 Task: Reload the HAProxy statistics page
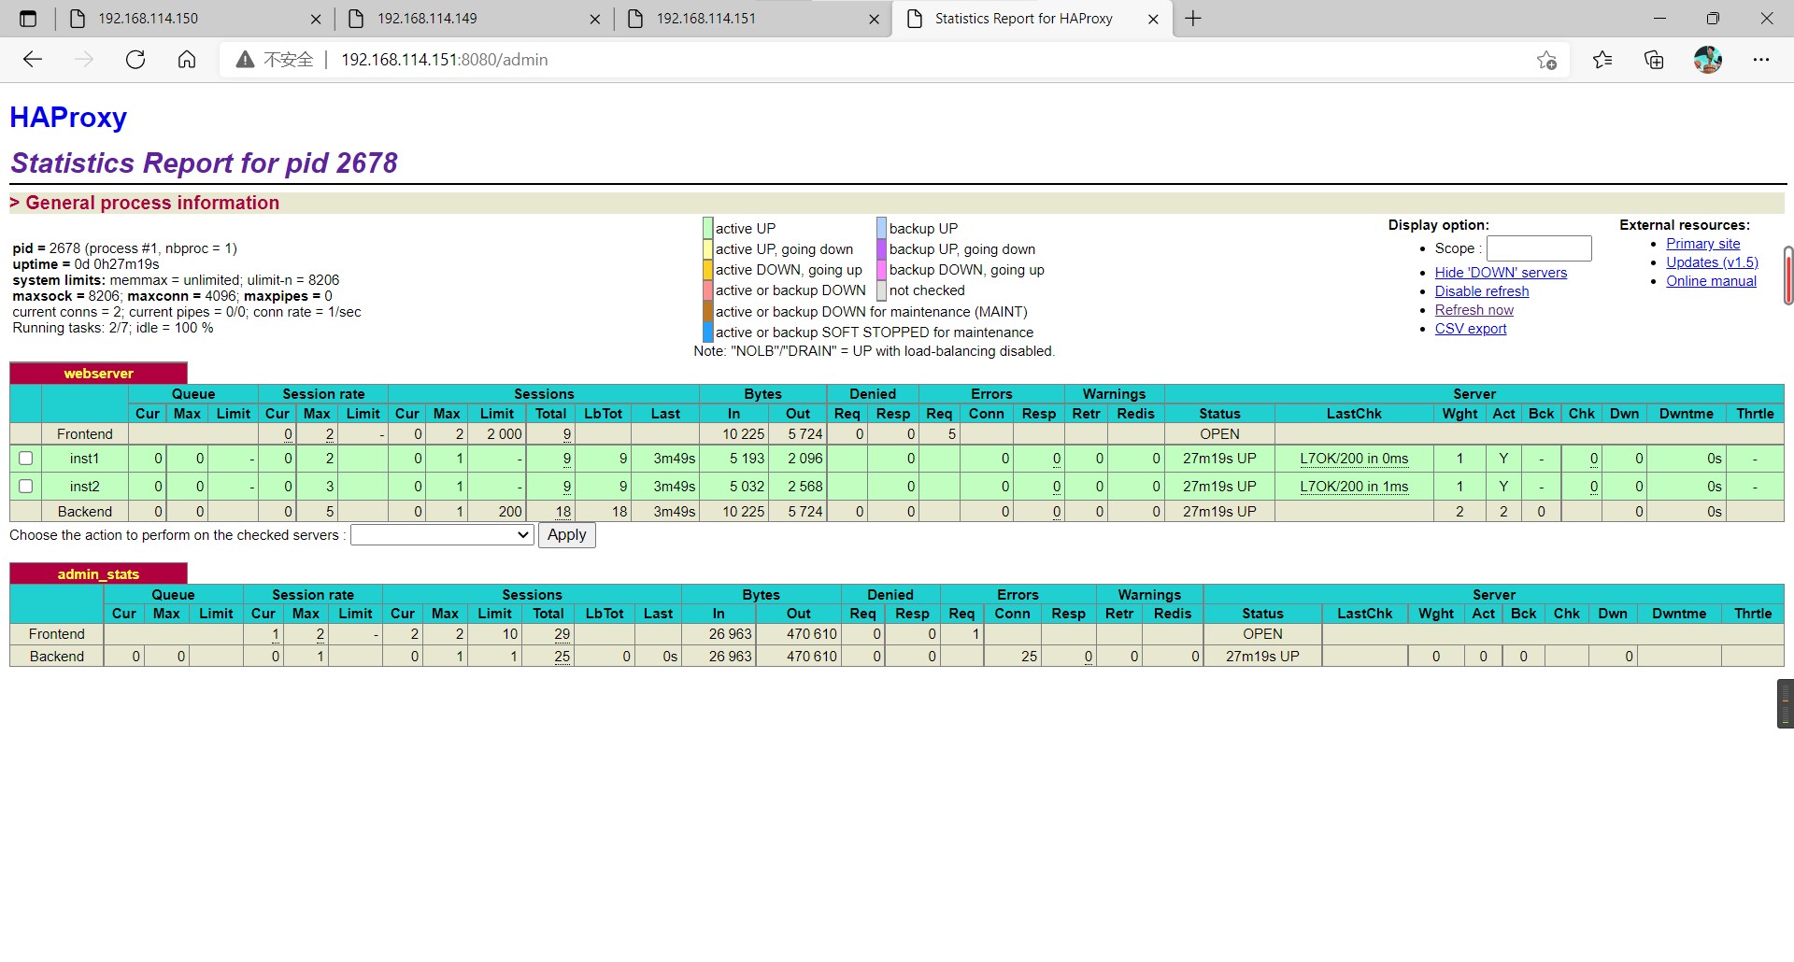pos(135,59)
